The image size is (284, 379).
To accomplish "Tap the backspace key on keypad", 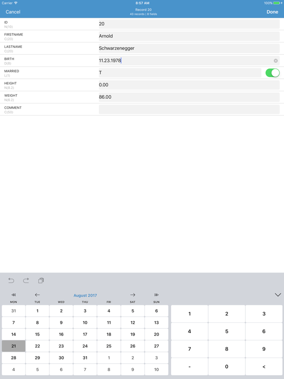I will click(x=264, y=367).
